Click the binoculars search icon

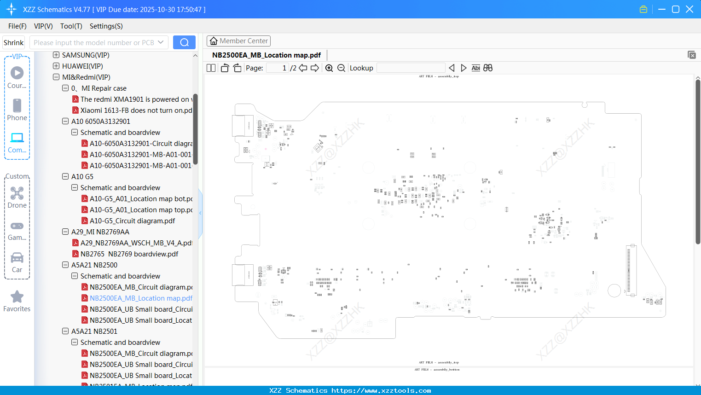488,68
